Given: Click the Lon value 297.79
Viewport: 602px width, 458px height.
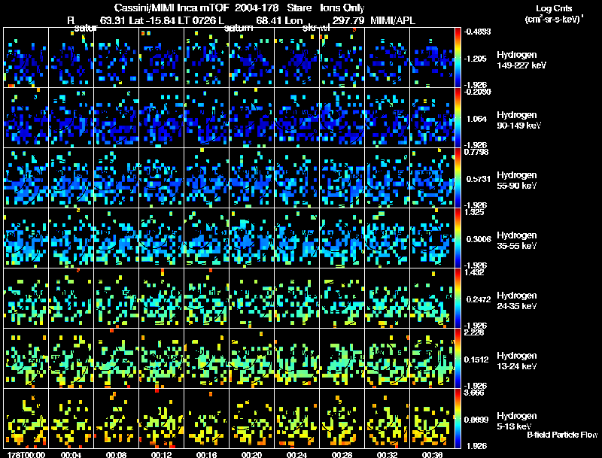Looking at the screenshot, I should [348, 20].
